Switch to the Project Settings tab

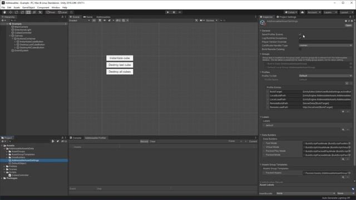[x=286, y=17]
